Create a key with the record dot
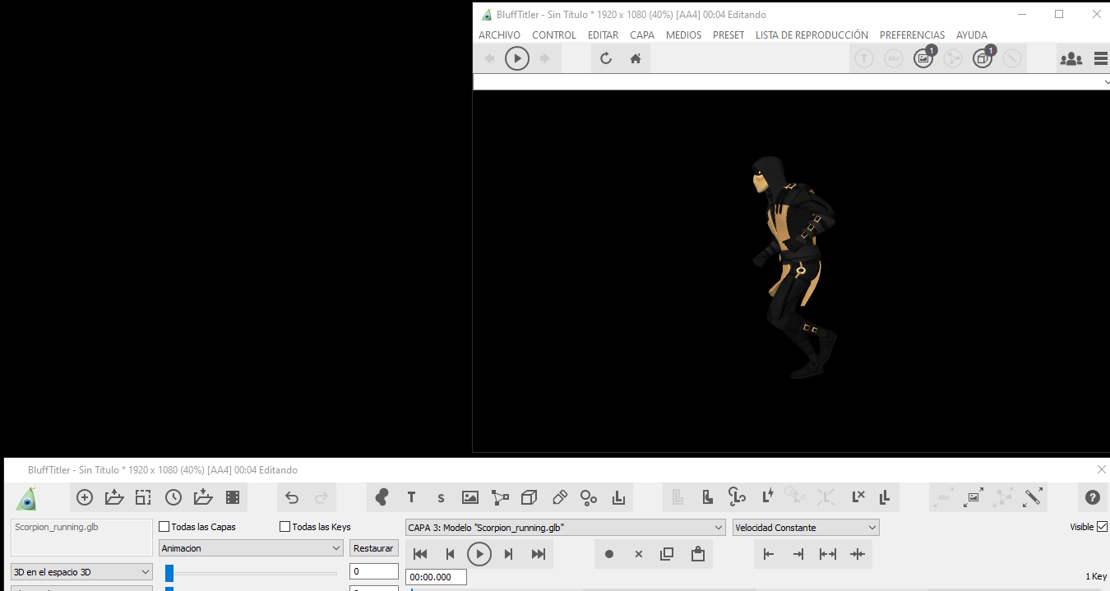Viewport: 1110px width, 591px height. [609, 554]
